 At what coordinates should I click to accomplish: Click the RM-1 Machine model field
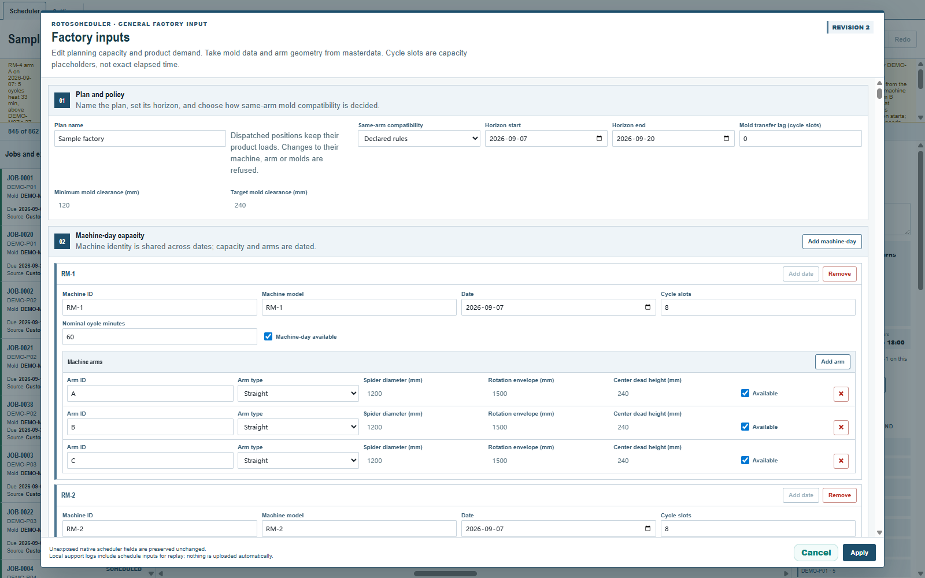tap(359, 307)
